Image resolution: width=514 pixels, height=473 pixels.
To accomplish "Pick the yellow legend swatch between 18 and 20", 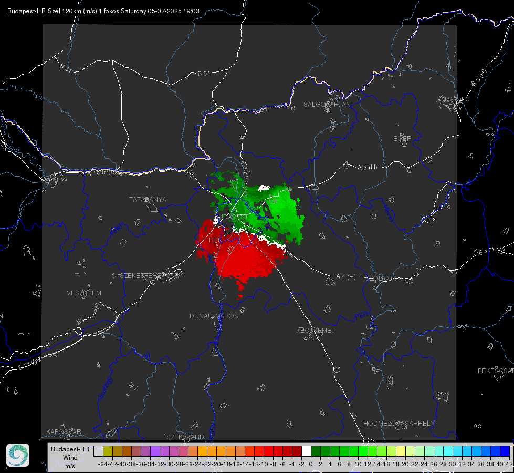I will click(401, 451).
